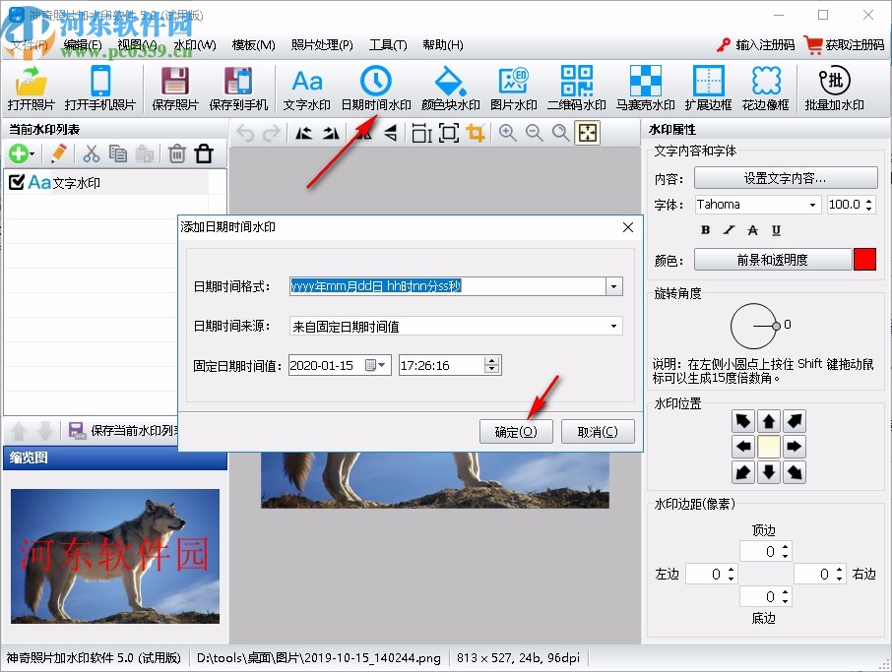Click the 花边像框 frame icon
The width and height of the screenshot is (892, 672).
point(766,89)
